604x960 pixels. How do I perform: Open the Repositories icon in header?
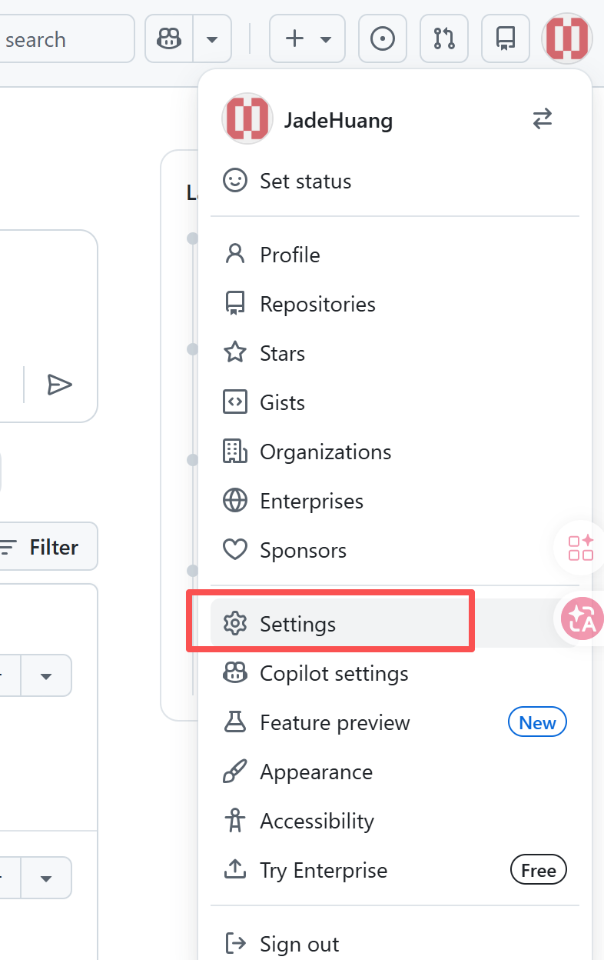click(x=506, y=38)
